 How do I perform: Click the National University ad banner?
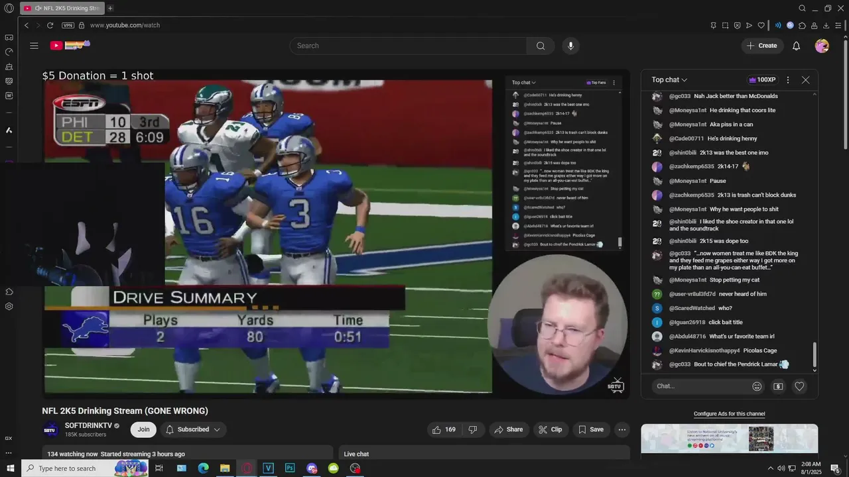(x=729, y=439)
